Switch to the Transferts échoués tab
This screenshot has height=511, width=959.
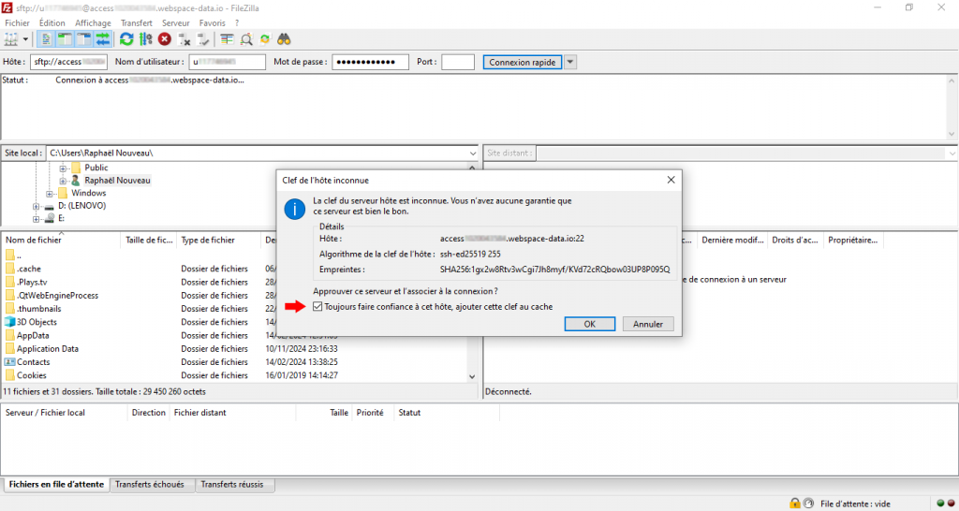150,485
